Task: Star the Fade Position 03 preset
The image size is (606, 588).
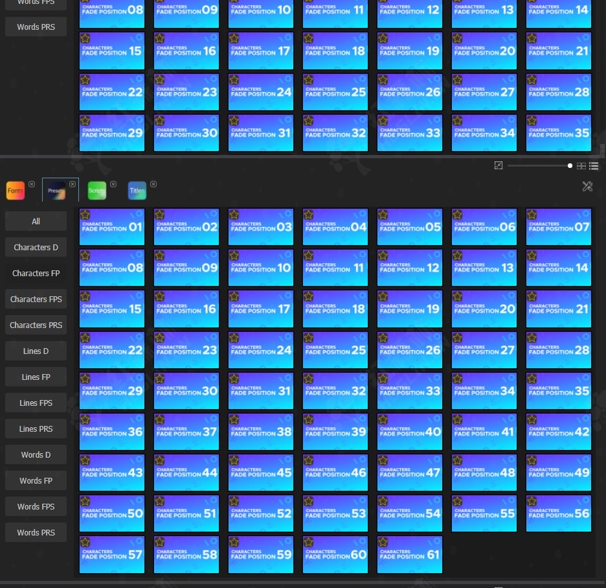Action: tap(234, 215)
